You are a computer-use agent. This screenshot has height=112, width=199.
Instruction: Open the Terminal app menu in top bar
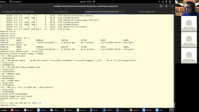[x=16, y=2]
